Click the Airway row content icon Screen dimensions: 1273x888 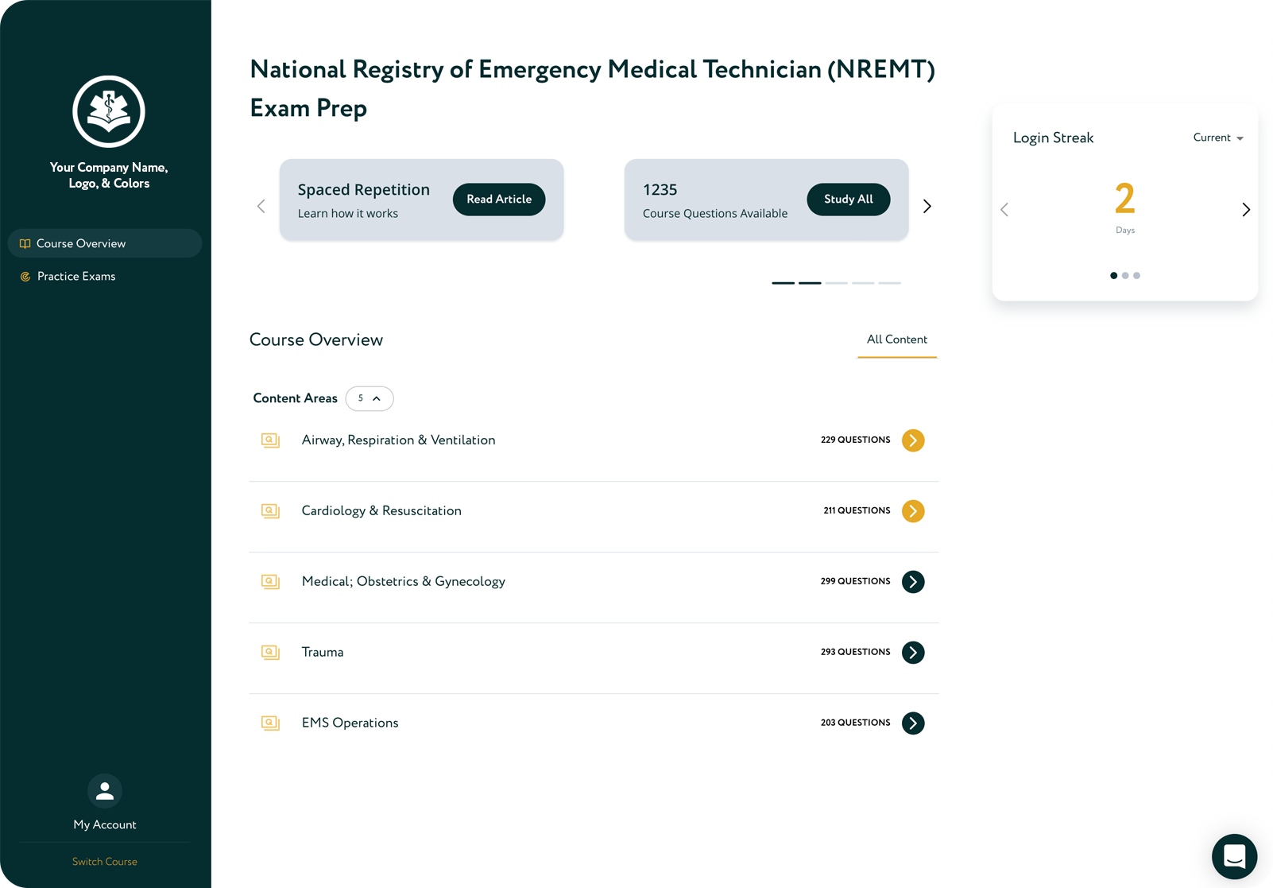click(x=270, y=440)
